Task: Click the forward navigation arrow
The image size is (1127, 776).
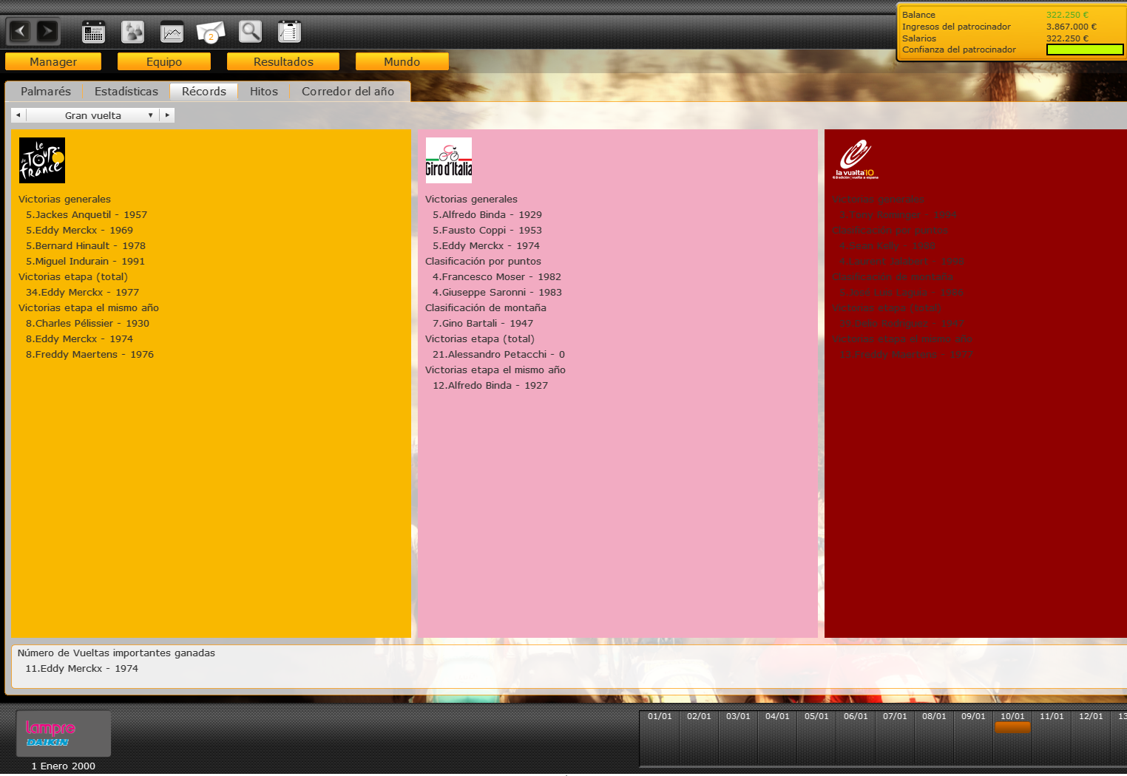Action: (47, 31)
